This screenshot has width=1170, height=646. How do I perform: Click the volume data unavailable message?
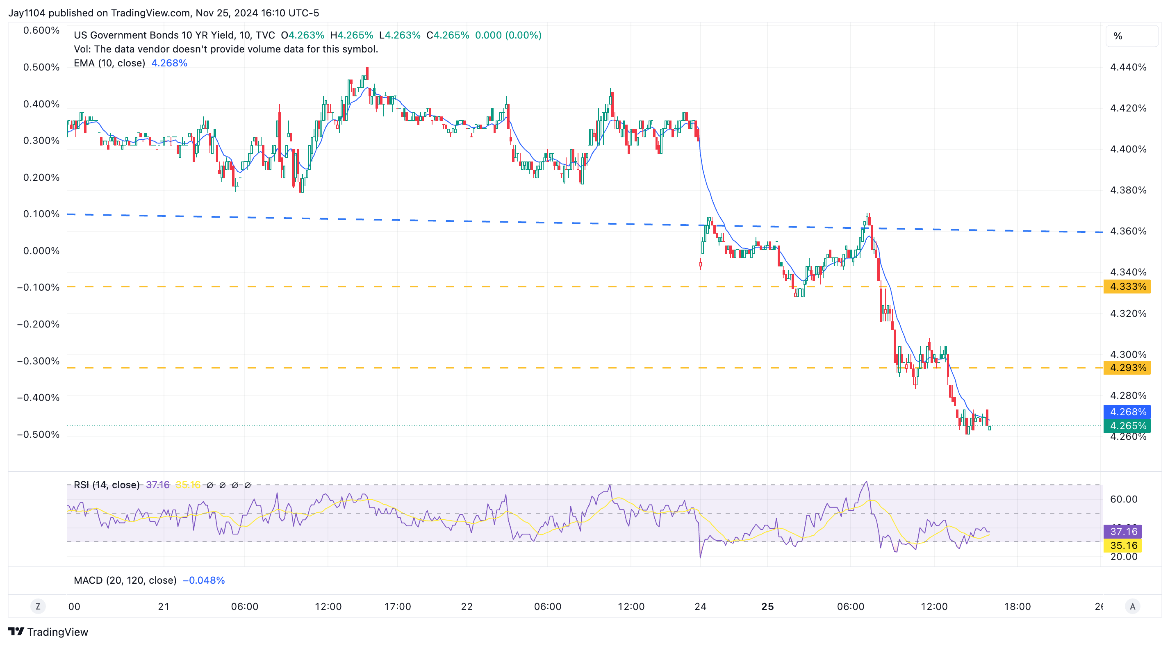click(226, 49)
